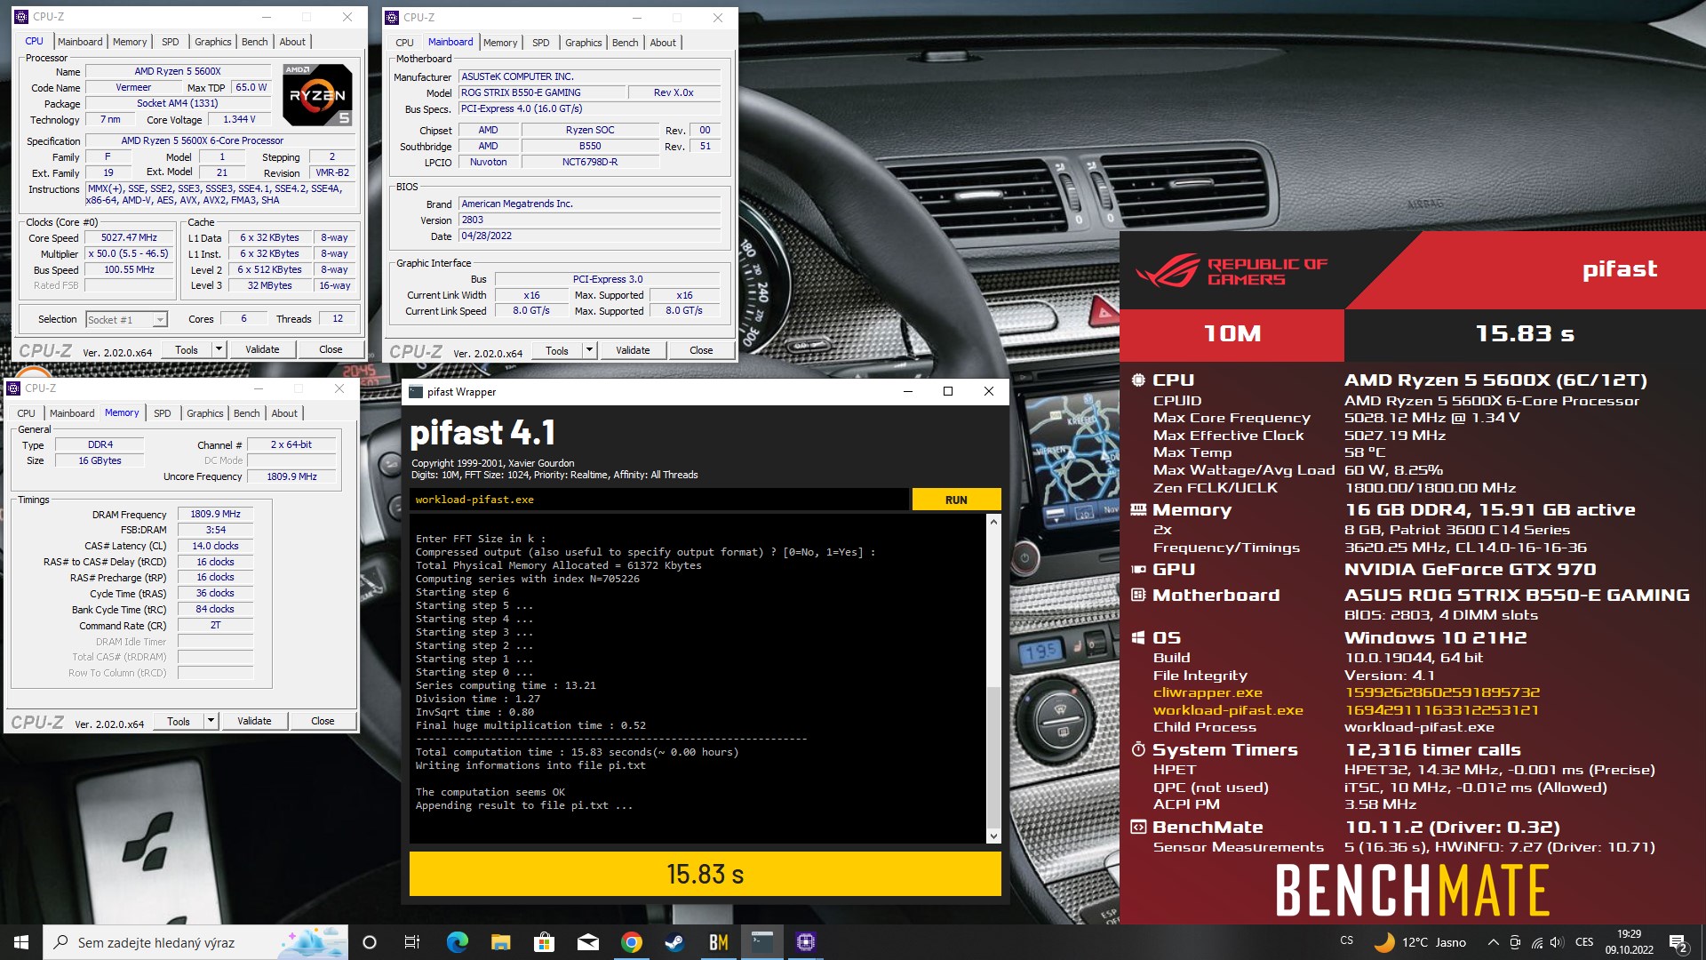Switch to BenchMate taskbar icon
This screenshot has height=960, width=1706.
718,942
